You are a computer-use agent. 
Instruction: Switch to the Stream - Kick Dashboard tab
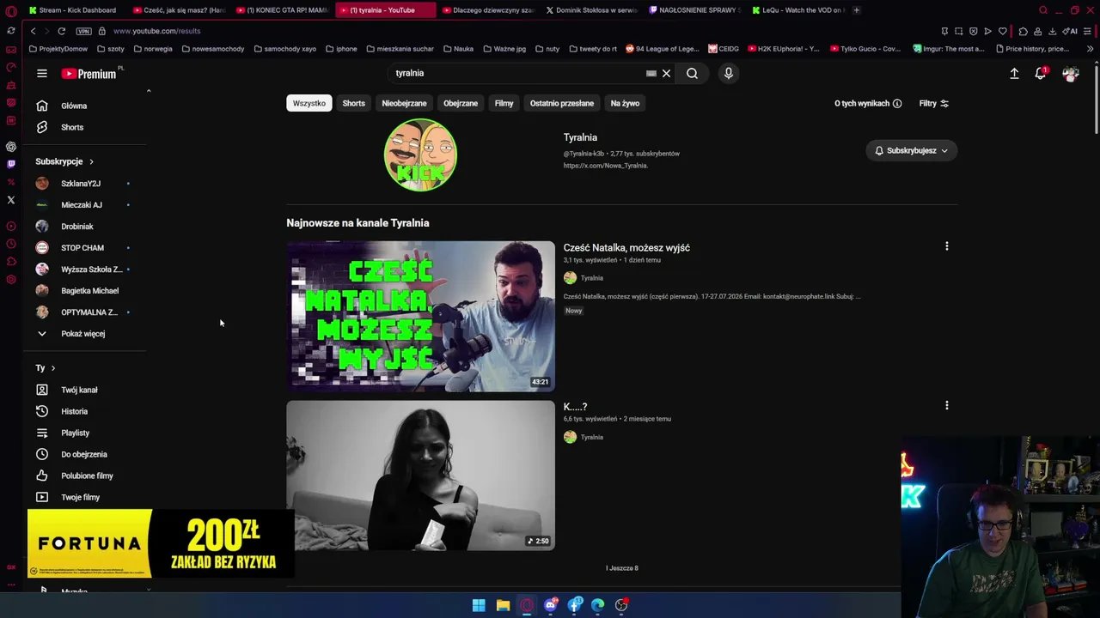coord(74,10)
